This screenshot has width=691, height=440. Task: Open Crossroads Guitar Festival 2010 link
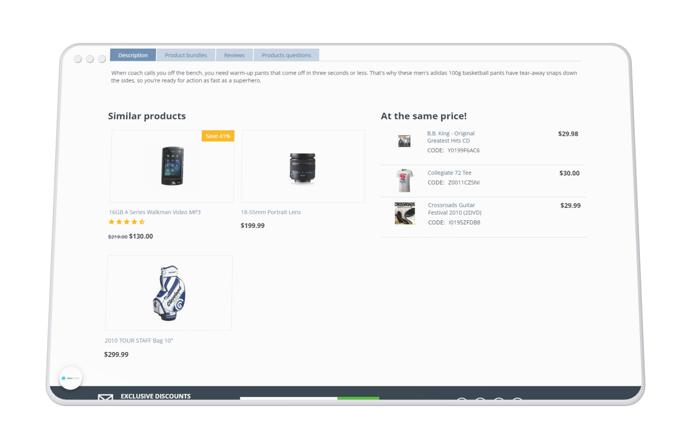(x=454, y=209)
